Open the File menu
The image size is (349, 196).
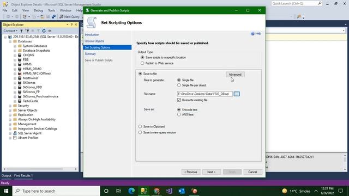tap(5, 10)
